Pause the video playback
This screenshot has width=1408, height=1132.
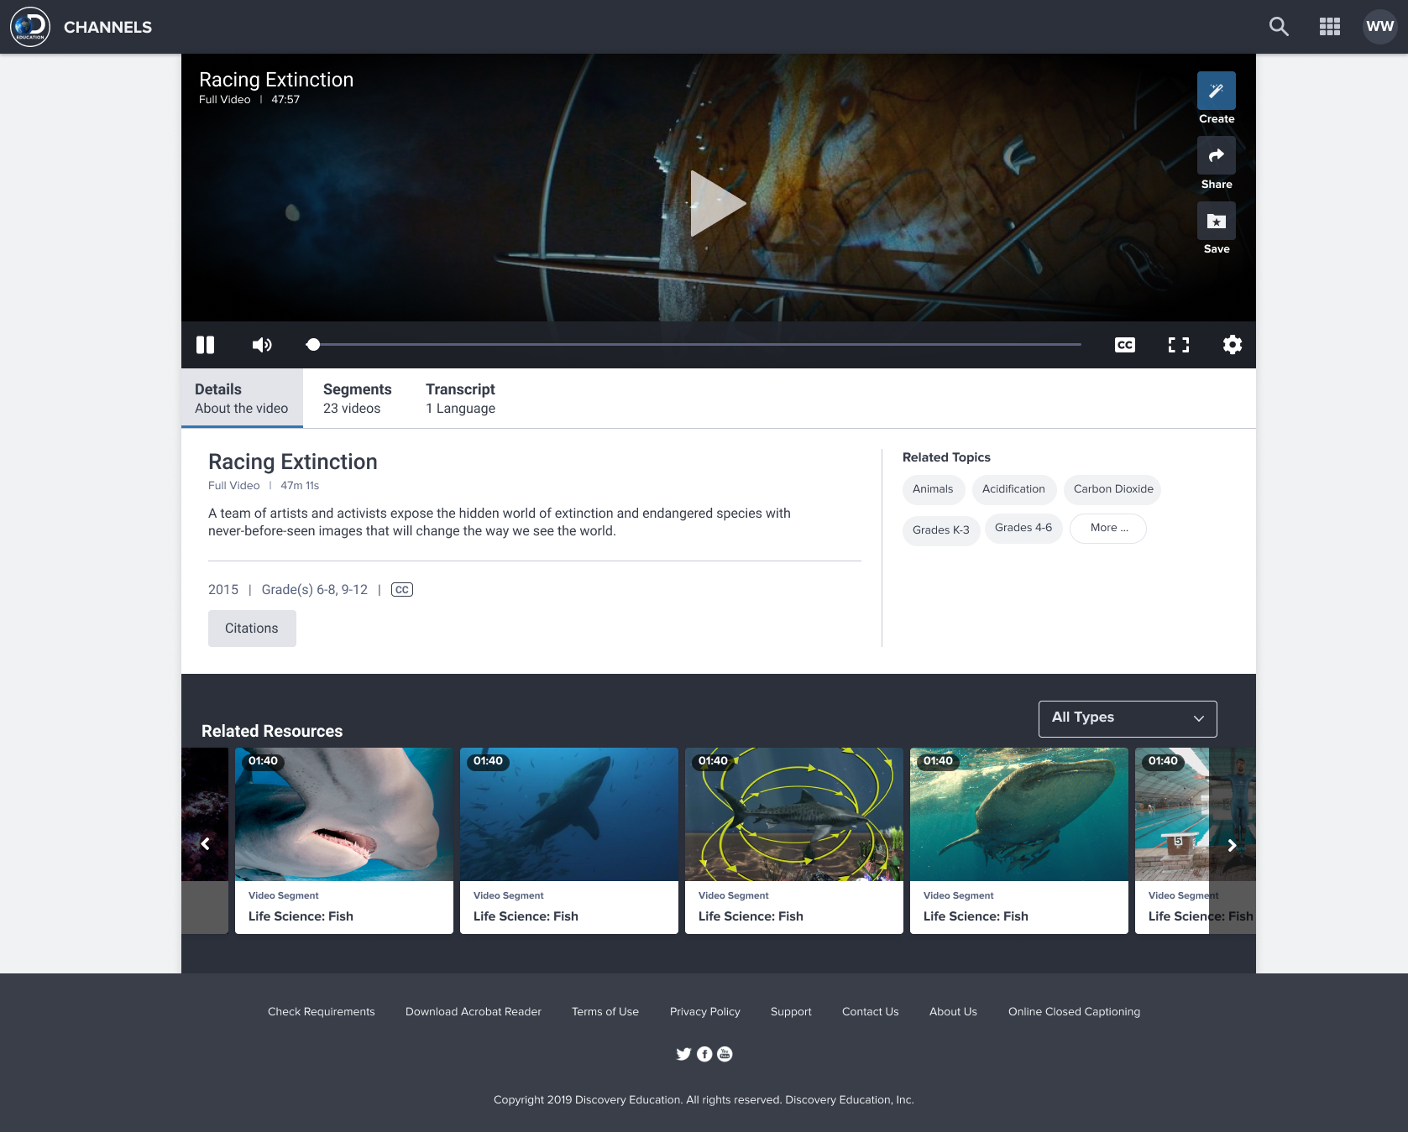pos(206,344)
